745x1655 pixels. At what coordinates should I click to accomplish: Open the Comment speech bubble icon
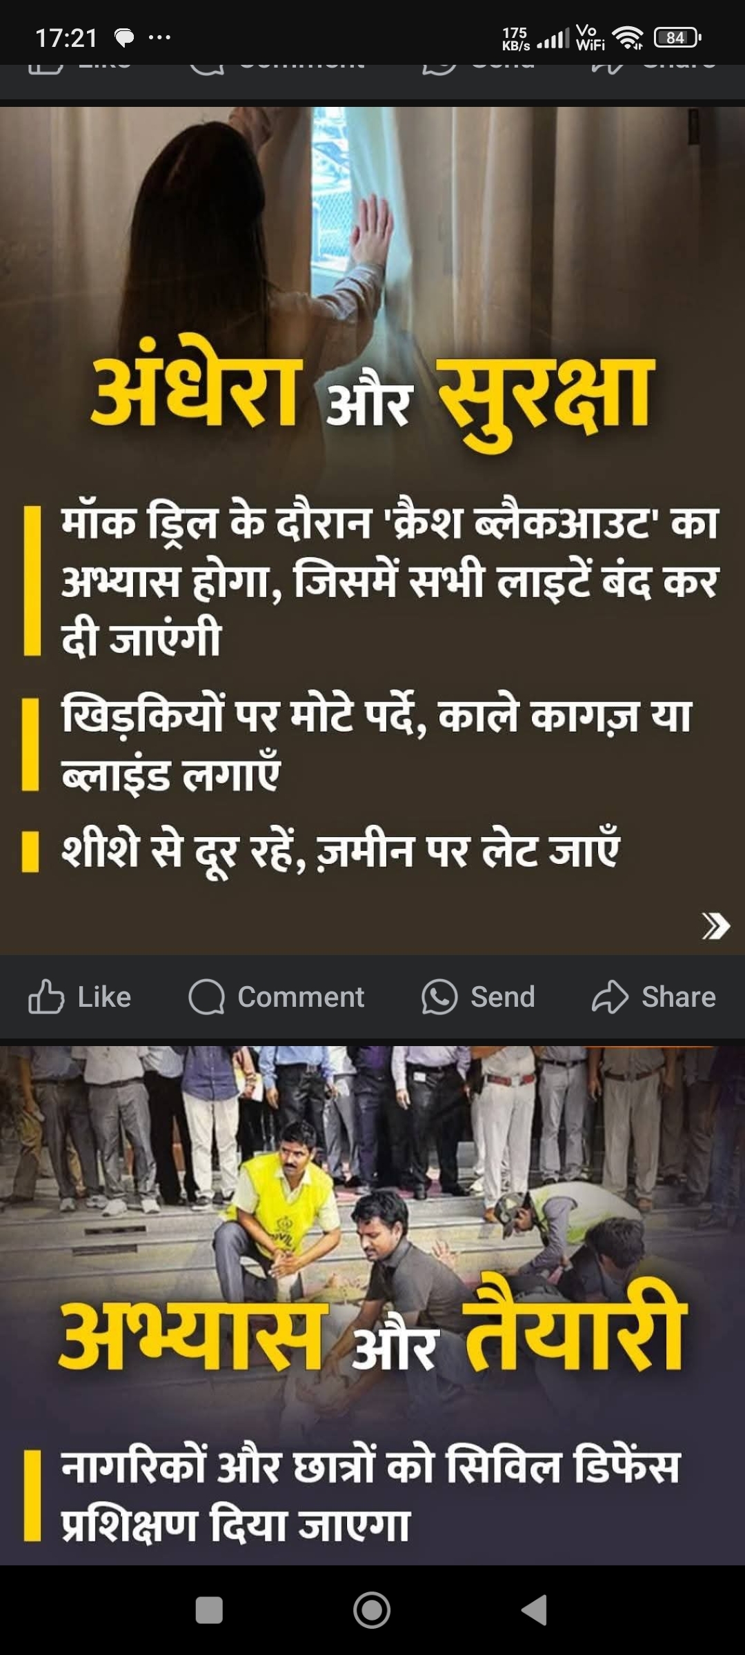coord(206,997)
